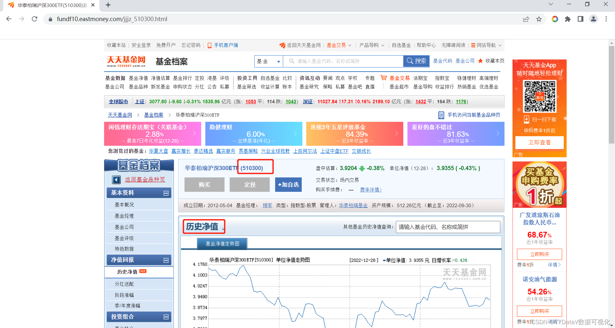Open the 华泰柏瑞基金 manager company link
The width and height of the screenshot is (615, 328).
pos(353,206)
